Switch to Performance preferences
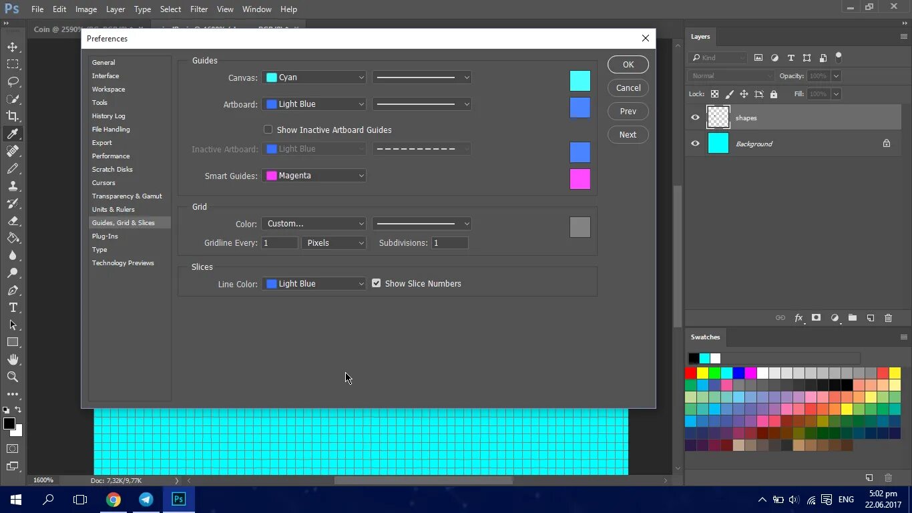912x513 pixels. [111, 156]
